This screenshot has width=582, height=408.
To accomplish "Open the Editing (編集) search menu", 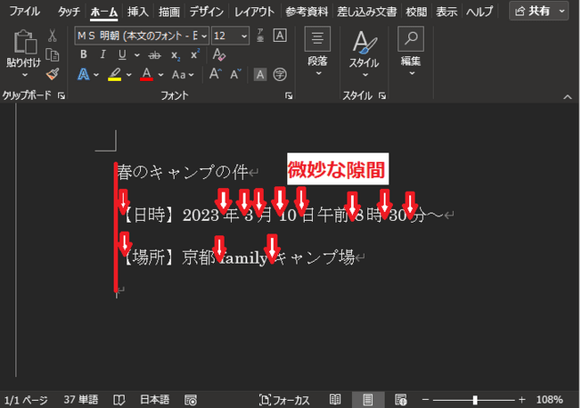I will coord(410,52).
